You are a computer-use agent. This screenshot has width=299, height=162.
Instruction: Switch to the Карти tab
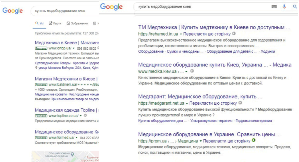click(x=55, y=23)
